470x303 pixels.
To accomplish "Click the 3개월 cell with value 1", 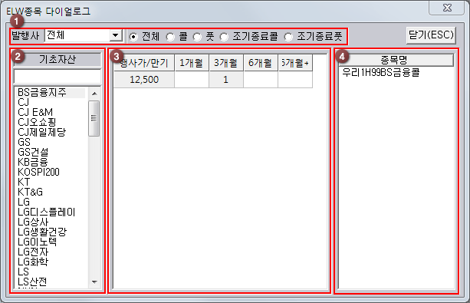I will coord(226,80).
